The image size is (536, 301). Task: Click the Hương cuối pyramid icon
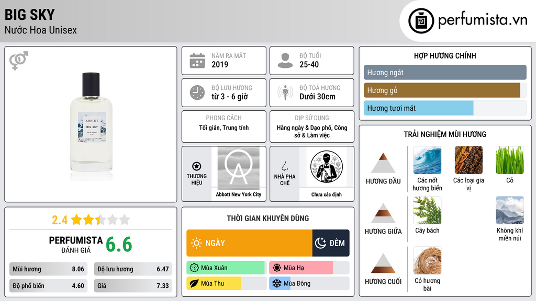pyautogui.click(x=383, y=263)
